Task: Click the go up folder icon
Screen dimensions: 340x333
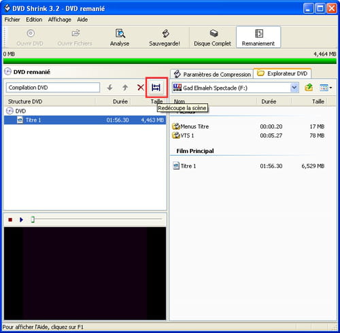Action: point(309,88)
